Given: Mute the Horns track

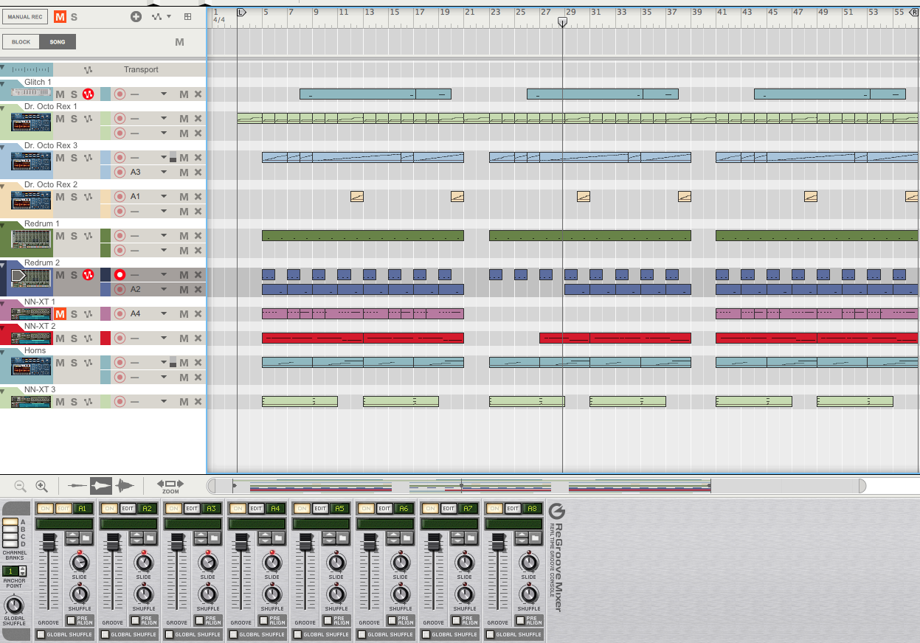Looking at the screenshot, I should pyautogui.click(x=60, y=362).
